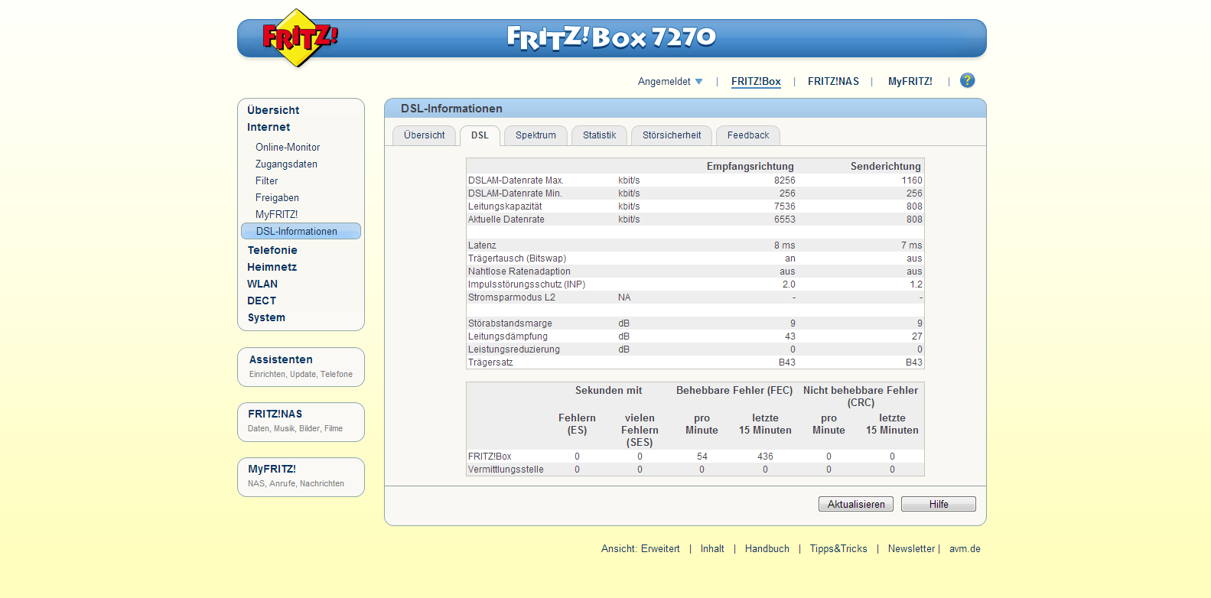Open the Inhalt footer link
Image resolution: width=1211 pixels, height=598 pixels.
(x=712, y=548)
